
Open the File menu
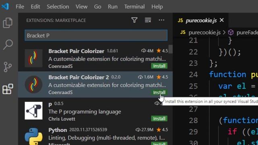[x=20, y=6]
